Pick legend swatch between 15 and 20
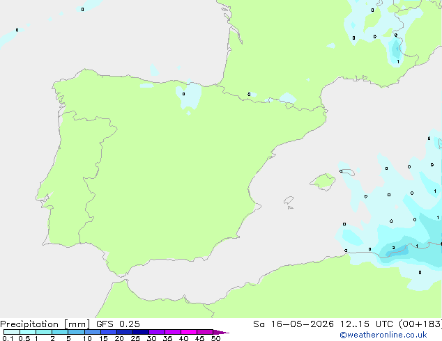442x341 pixels. coord(108,332)
